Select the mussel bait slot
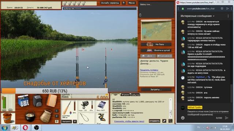The height and width of the screenshot is (131, 234). pyautogui.click(x=102, y=118)
